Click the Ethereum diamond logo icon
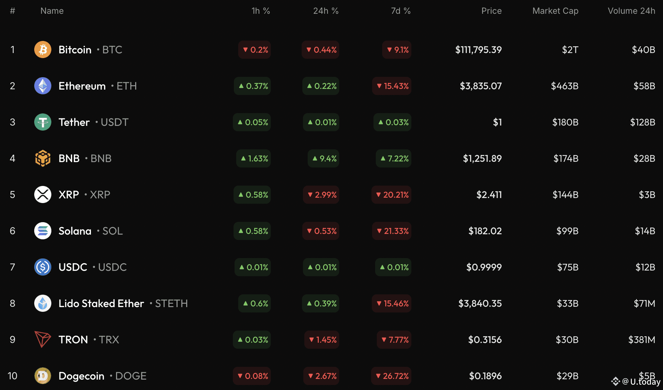Screen dimensions: 663x390 tap(43, 86)
